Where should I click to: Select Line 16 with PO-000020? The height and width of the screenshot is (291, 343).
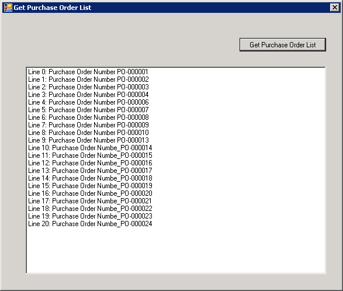point(90,193)
